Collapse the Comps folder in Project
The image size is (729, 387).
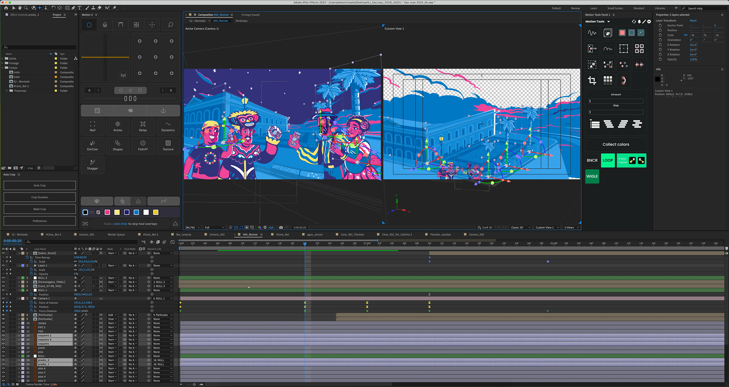tap(2, 68)
